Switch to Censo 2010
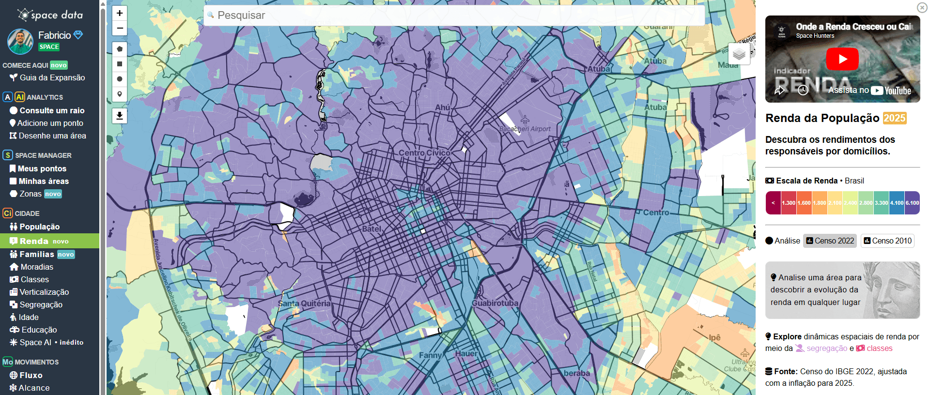 click(x=887, y=241)
